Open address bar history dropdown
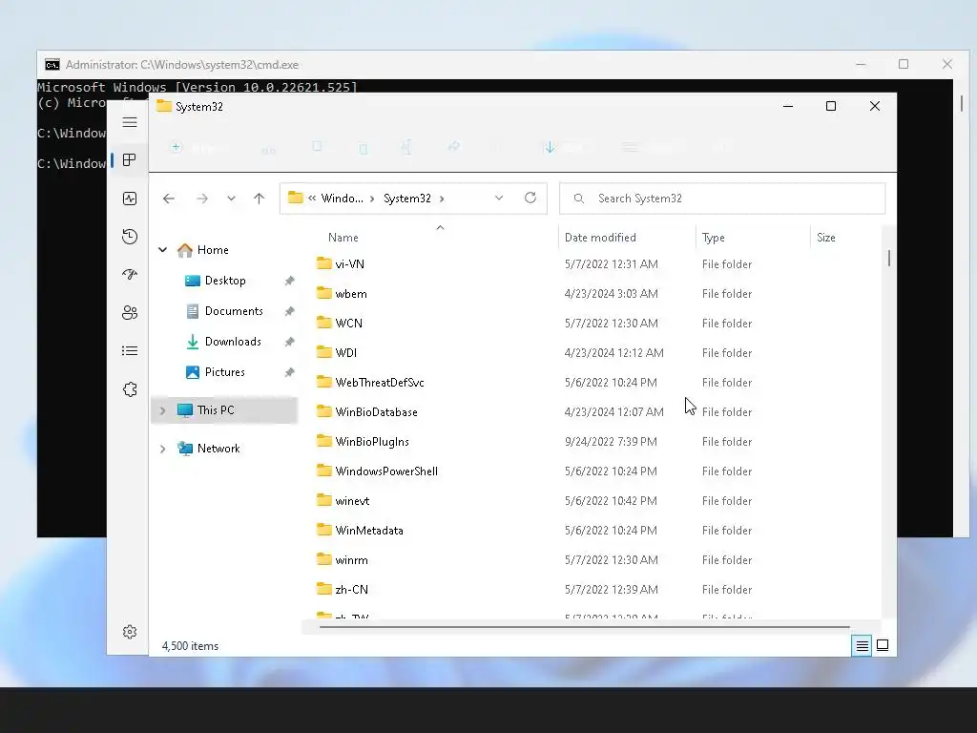Screen dimensions: 977x733 498,199
